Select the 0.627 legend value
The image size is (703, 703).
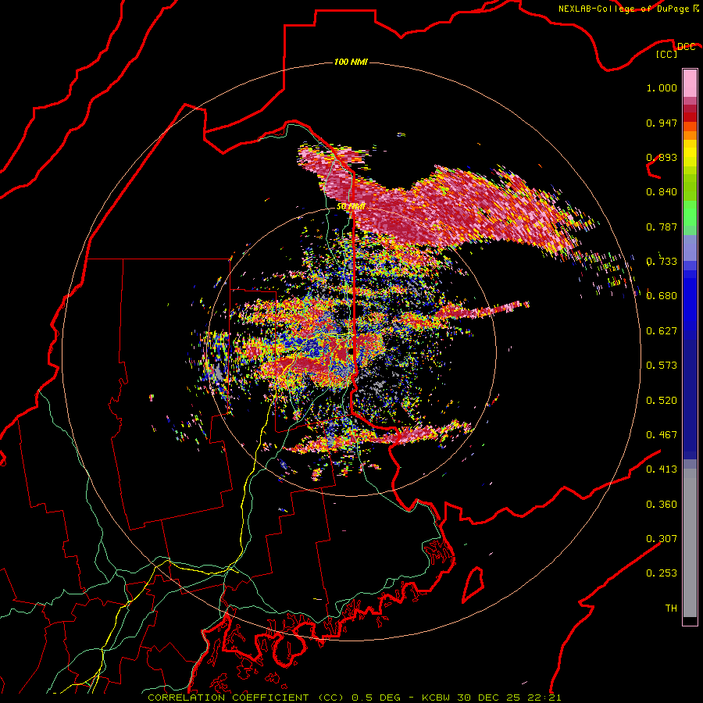[x=662, y=331]
